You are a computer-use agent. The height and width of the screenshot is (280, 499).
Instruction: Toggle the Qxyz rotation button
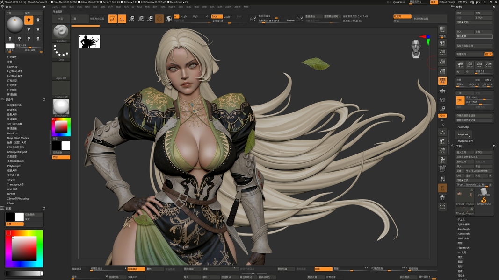[x=442, y=116]
